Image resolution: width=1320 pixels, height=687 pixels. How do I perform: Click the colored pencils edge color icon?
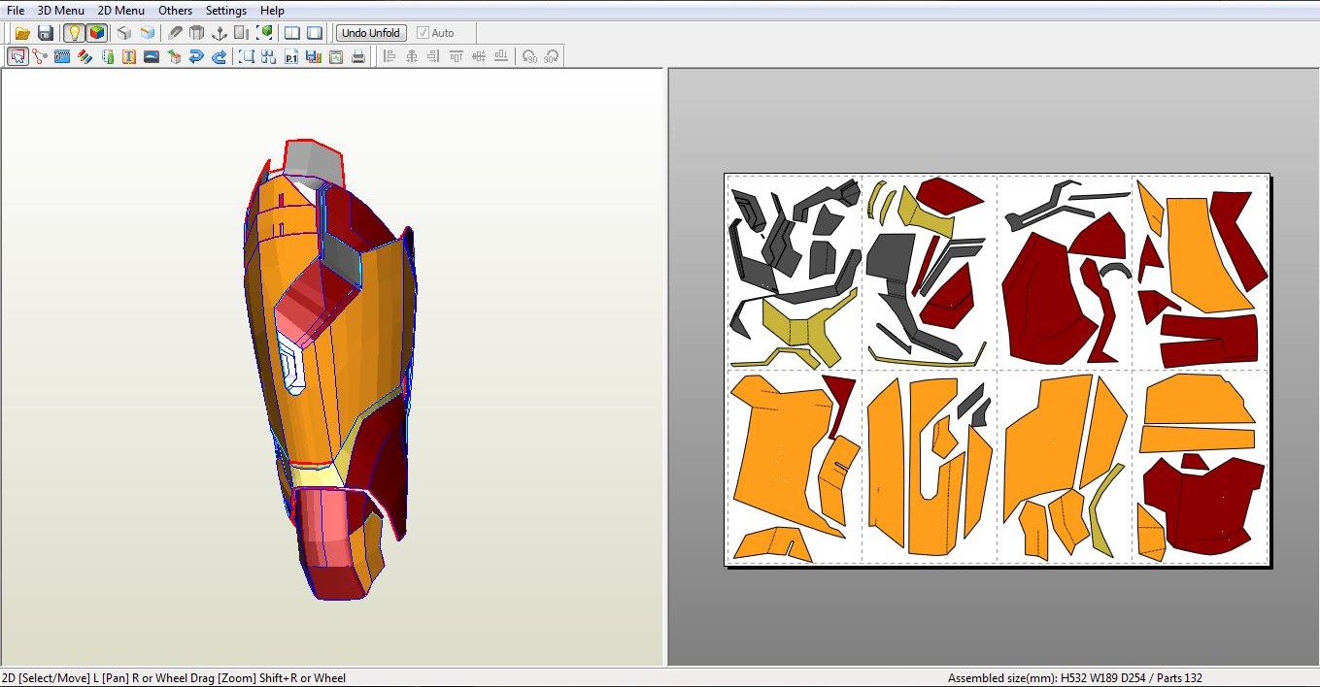pos(85,56)
